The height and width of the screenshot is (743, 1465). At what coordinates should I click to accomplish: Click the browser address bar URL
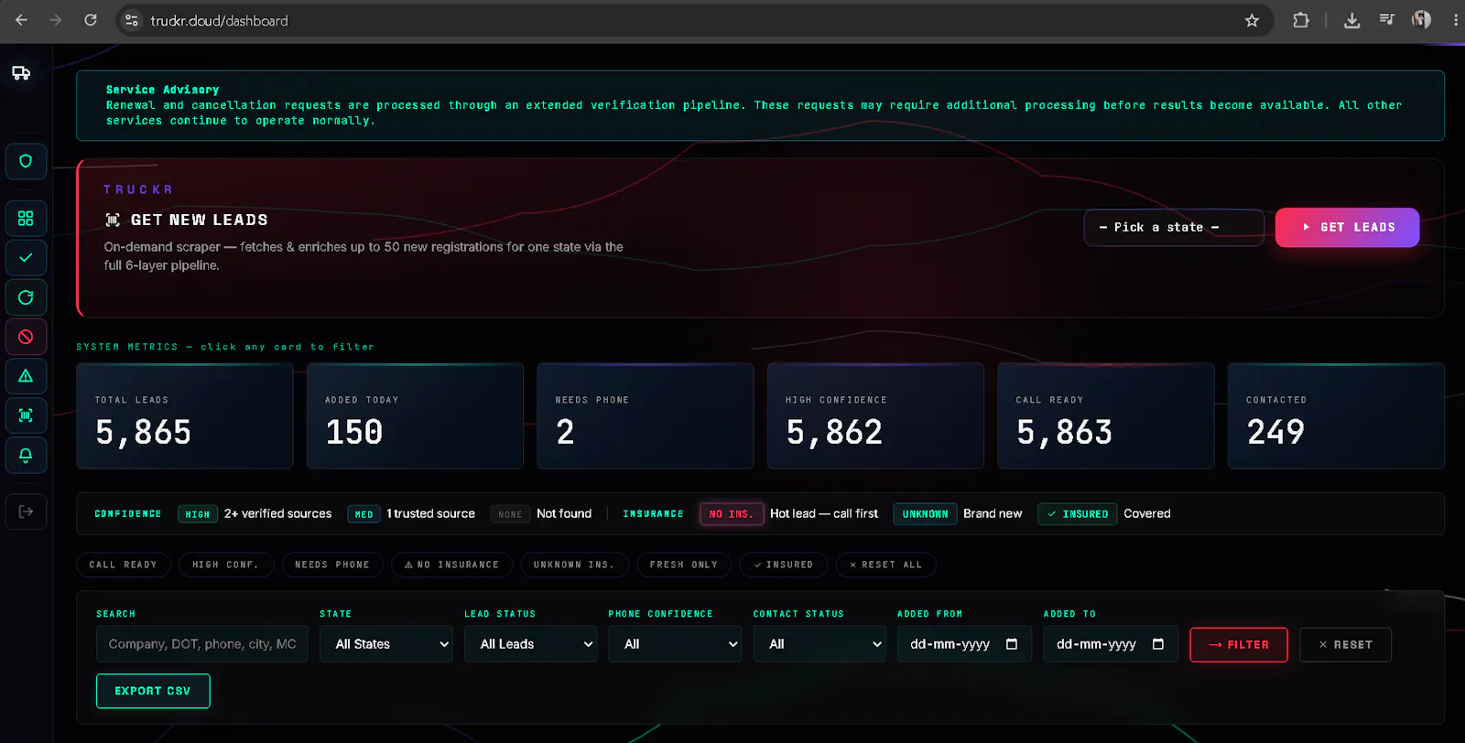[x=219, y=20]
